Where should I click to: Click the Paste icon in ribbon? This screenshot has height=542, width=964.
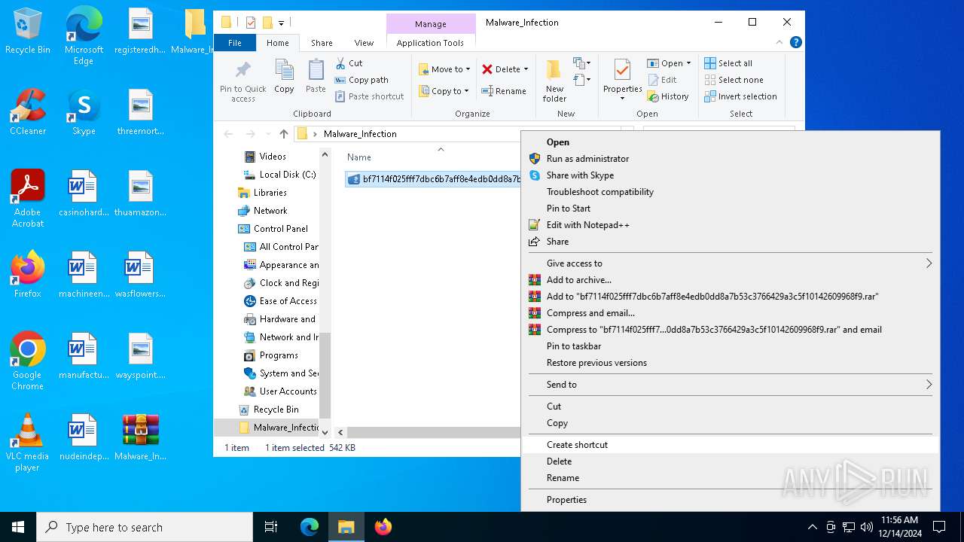point(316,71)
